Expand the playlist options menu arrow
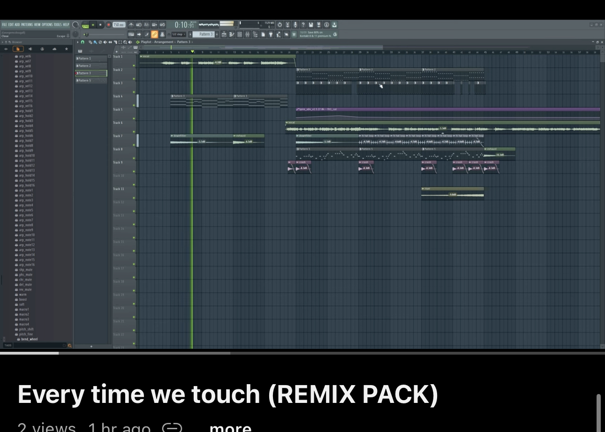This screenshot has width=605, height=432. point(78,42)
